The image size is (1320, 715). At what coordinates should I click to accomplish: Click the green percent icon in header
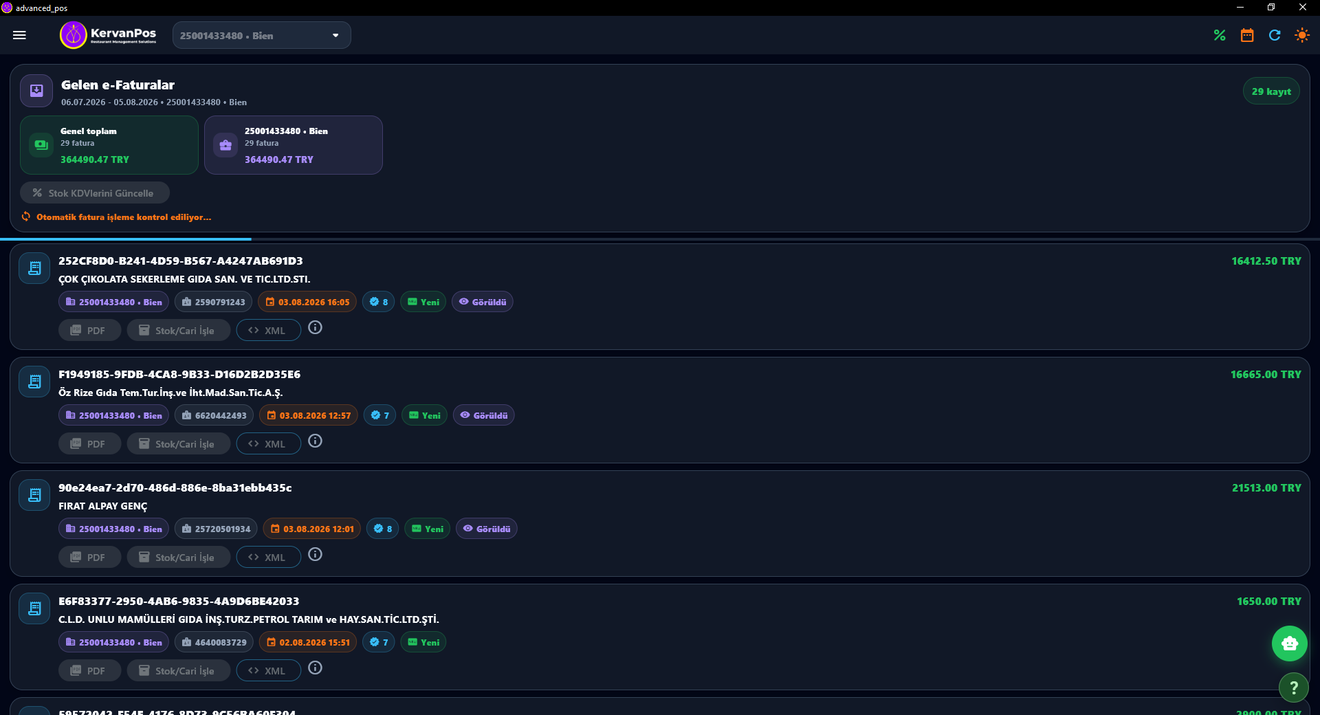[x=1220, y=35]
